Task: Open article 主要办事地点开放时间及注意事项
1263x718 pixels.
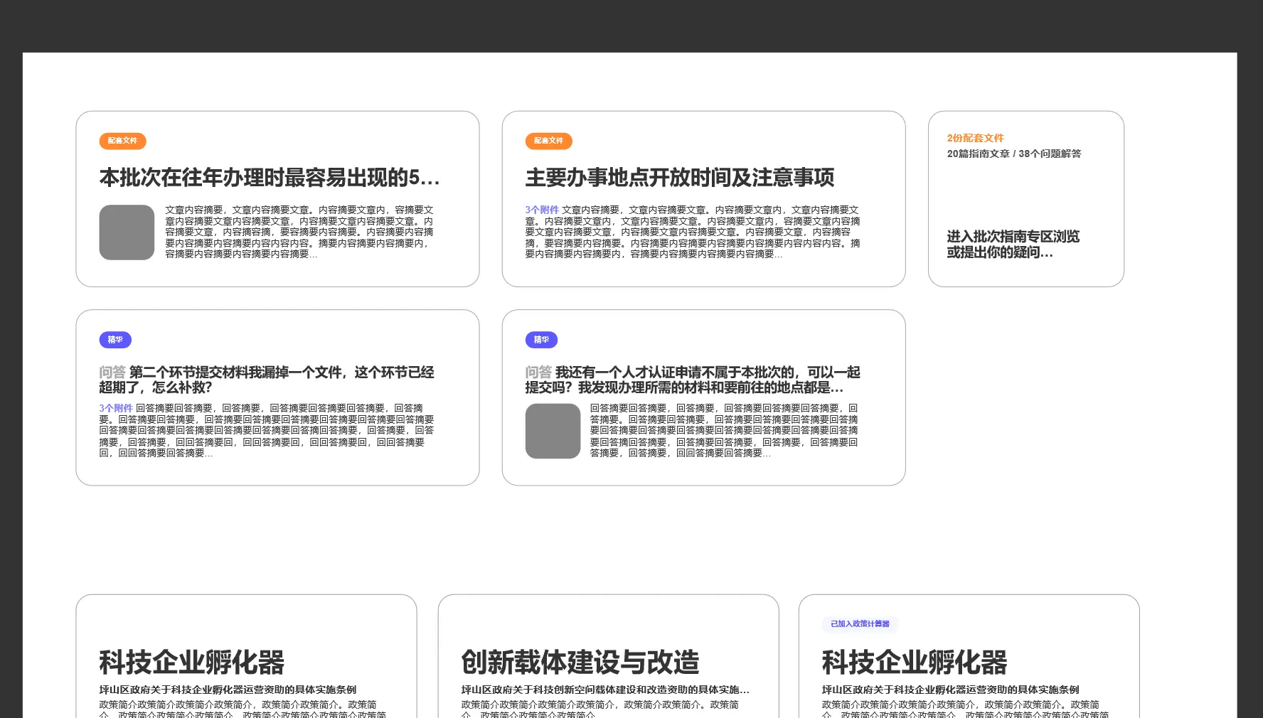Action: click(x=679, y=178)
